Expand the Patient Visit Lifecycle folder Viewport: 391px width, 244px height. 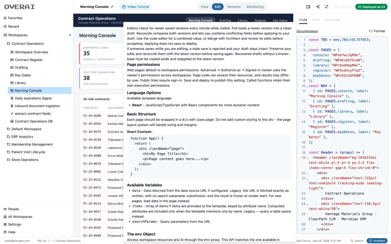(26, 152)
